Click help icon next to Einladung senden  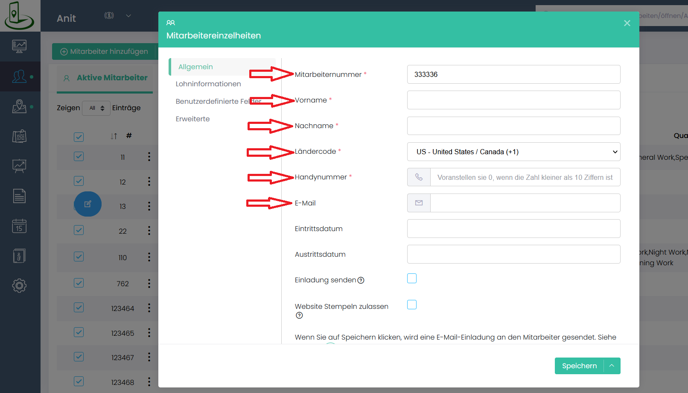(361, 280)
